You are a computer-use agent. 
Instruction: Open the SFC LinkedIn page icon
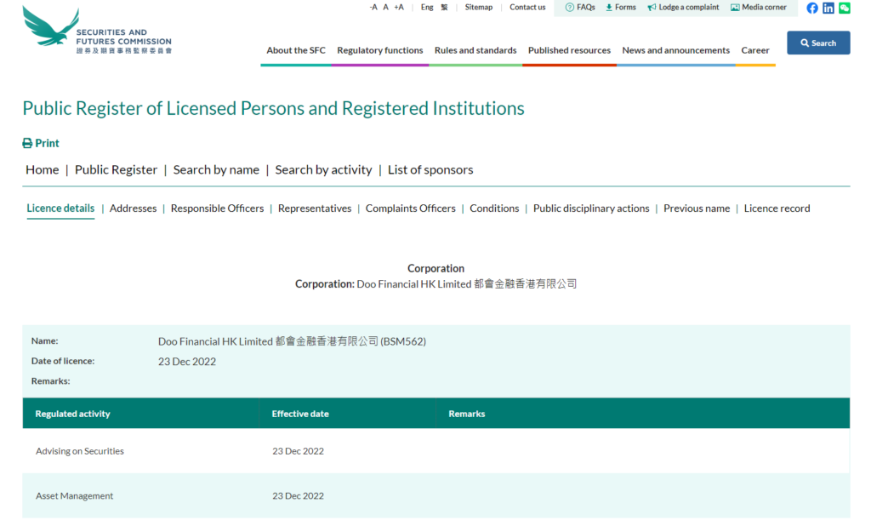pos(828,8)
